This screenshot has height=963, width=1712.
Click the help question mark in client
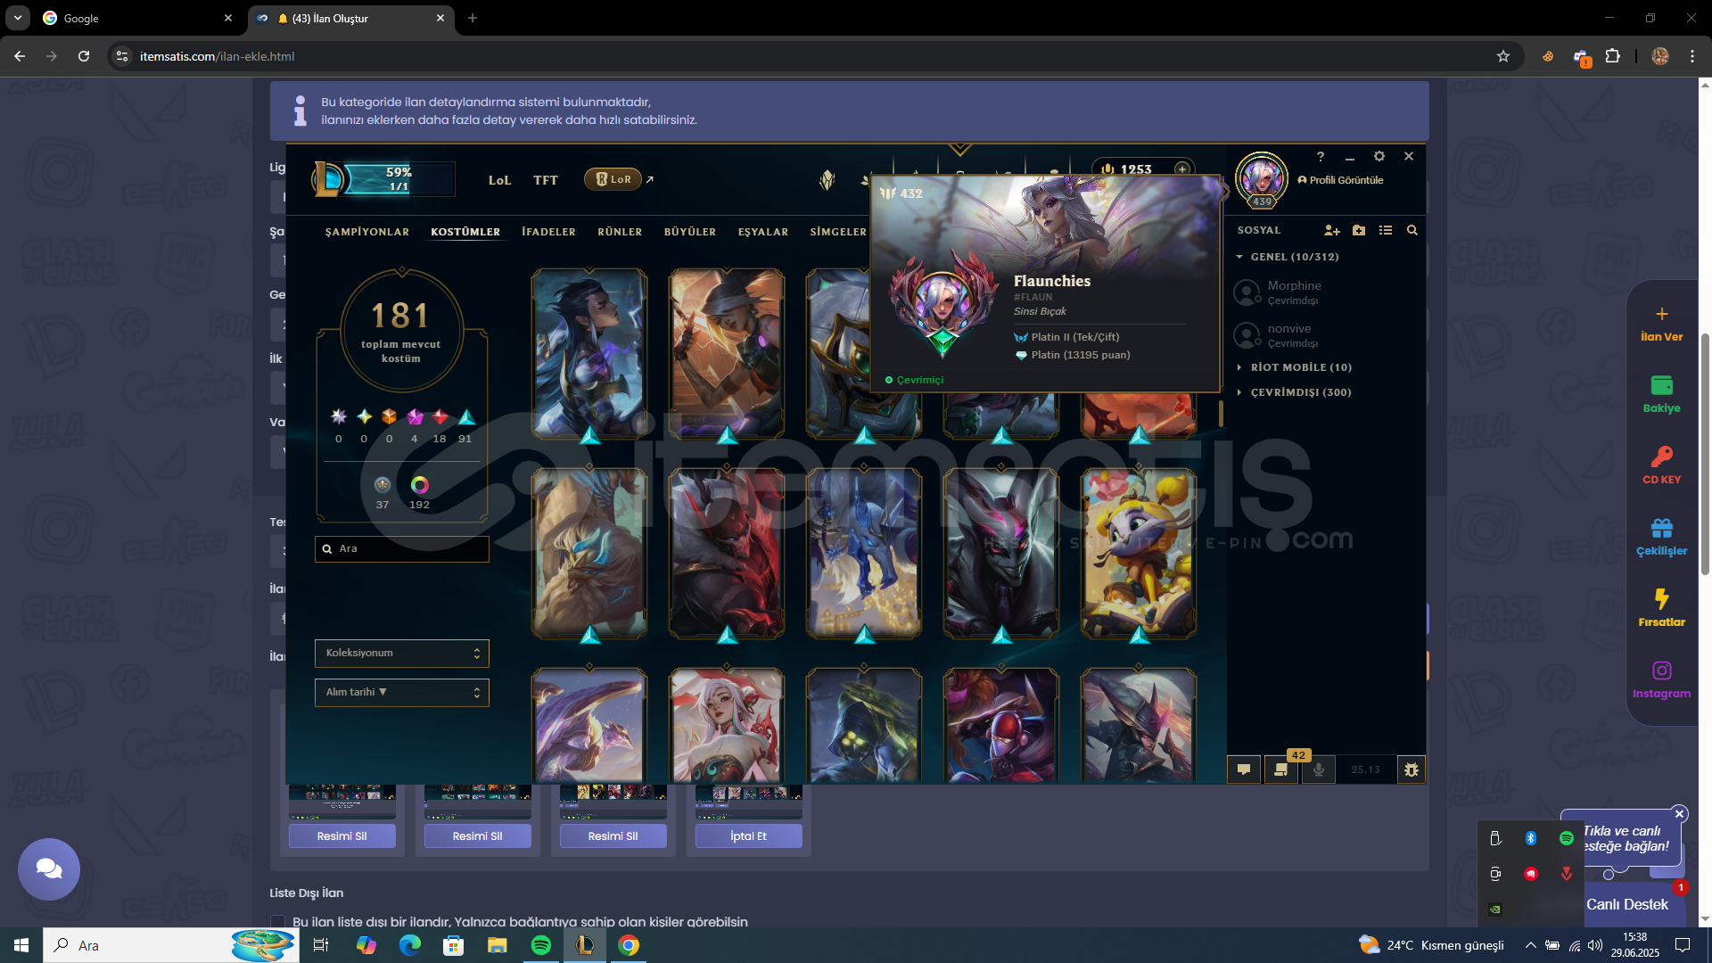[x=1321, y=156]
